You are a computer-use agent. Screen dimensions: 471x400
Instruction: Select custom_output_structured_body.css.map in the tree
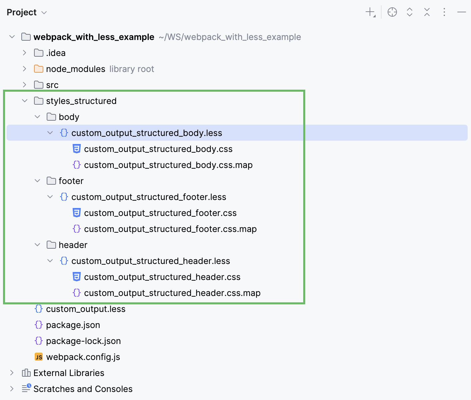[168, 165]
